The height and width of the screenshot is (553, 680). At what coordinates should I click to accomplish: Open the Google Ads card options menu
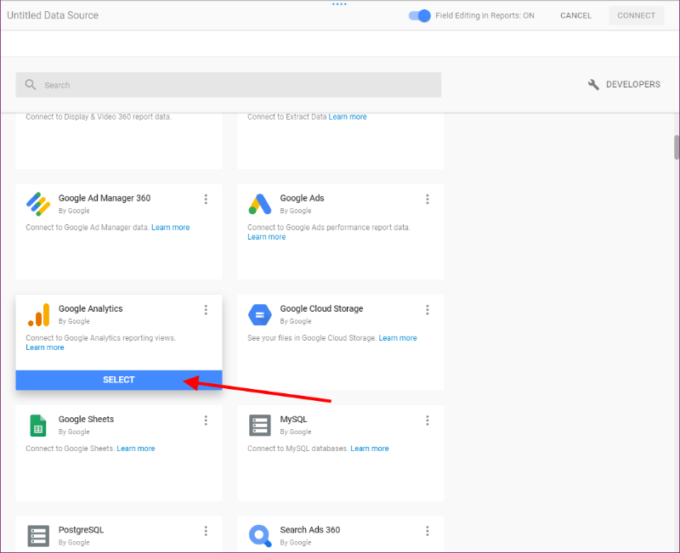click(428, 199)
